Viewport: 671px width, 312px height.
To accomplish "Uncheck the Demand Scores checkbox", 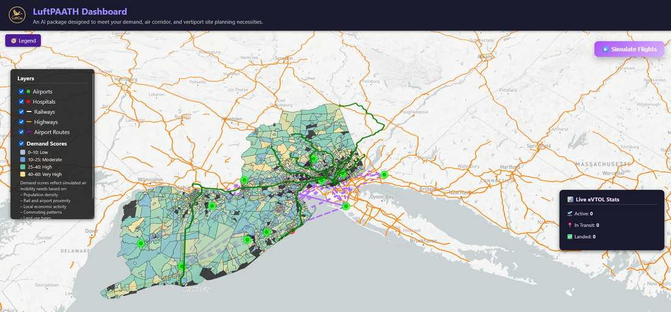I will 21,144.
